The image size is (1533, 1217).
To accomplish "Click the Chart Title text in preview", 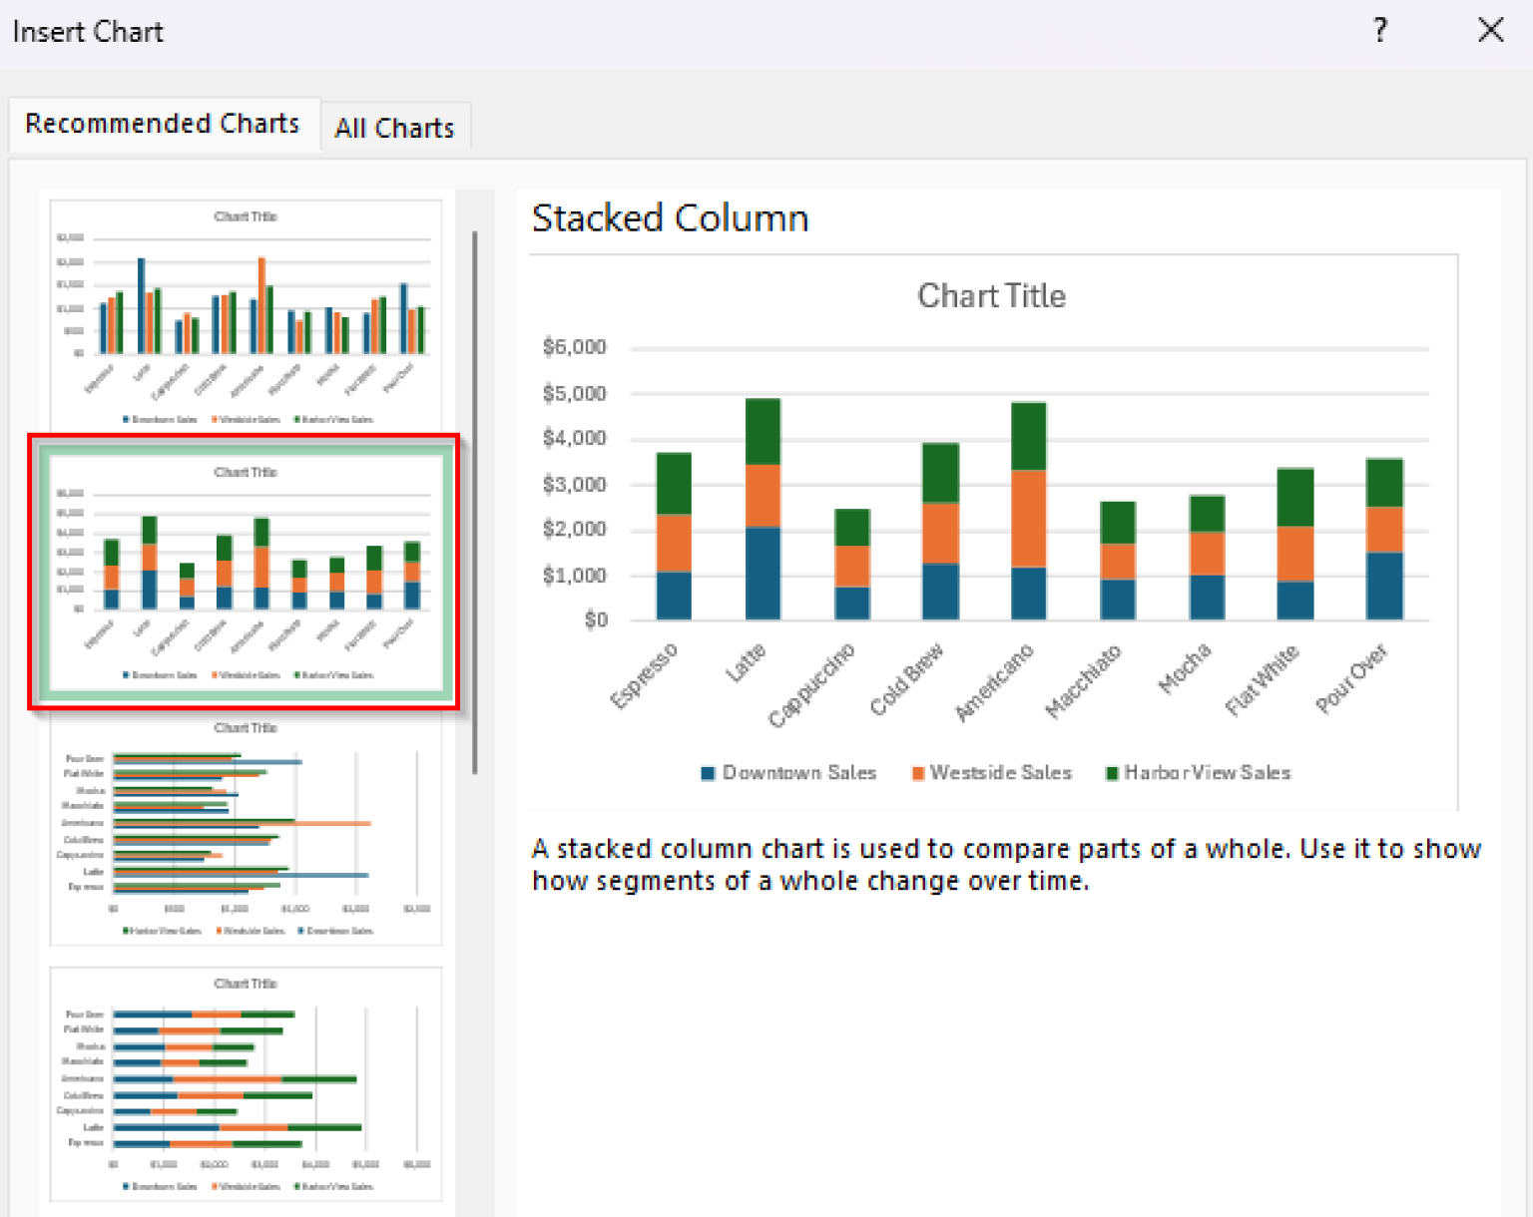I will pos(990,295).
